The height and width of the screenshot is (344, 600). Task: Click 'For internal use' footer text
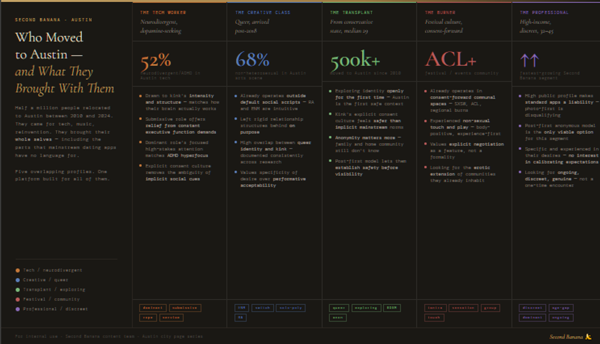click(x=109, y=337)
